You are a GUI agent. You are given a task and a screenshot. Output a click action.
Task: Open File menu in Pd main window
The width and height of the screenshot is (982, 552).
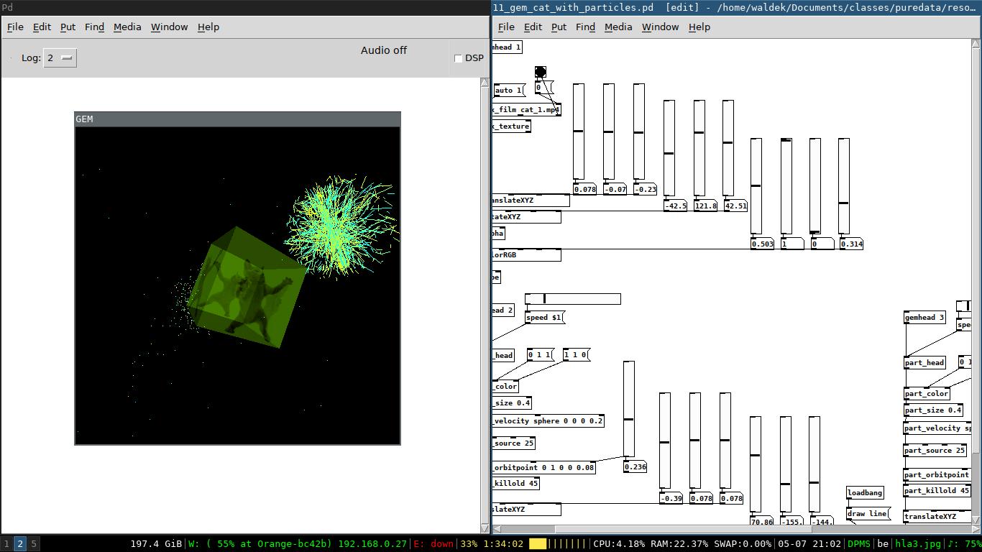click(15, 27)
